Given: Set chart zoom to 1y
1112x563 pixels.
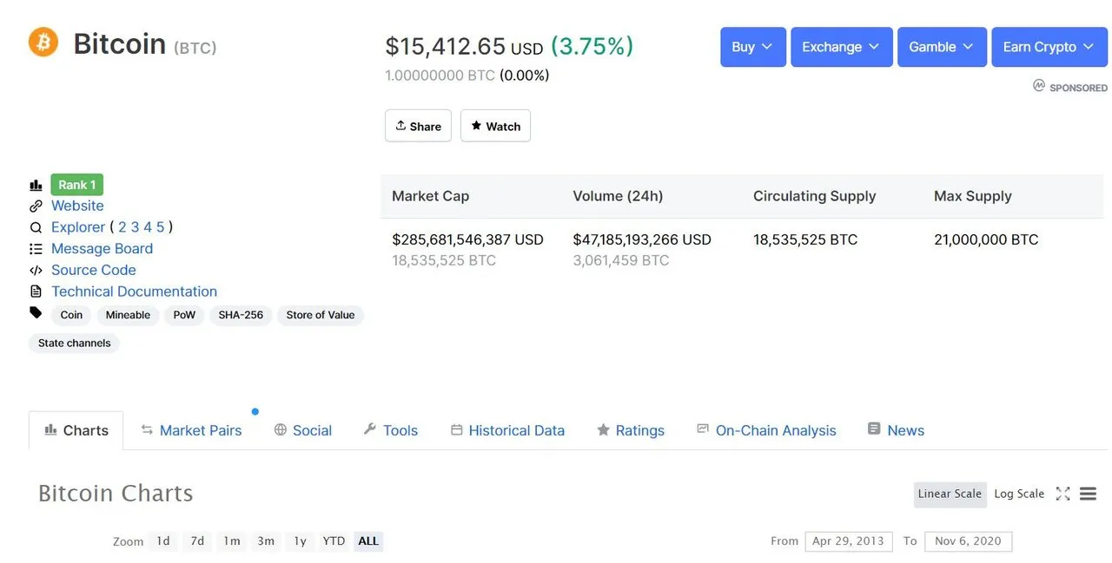Looking at the screenshot, I should point(300,541).
